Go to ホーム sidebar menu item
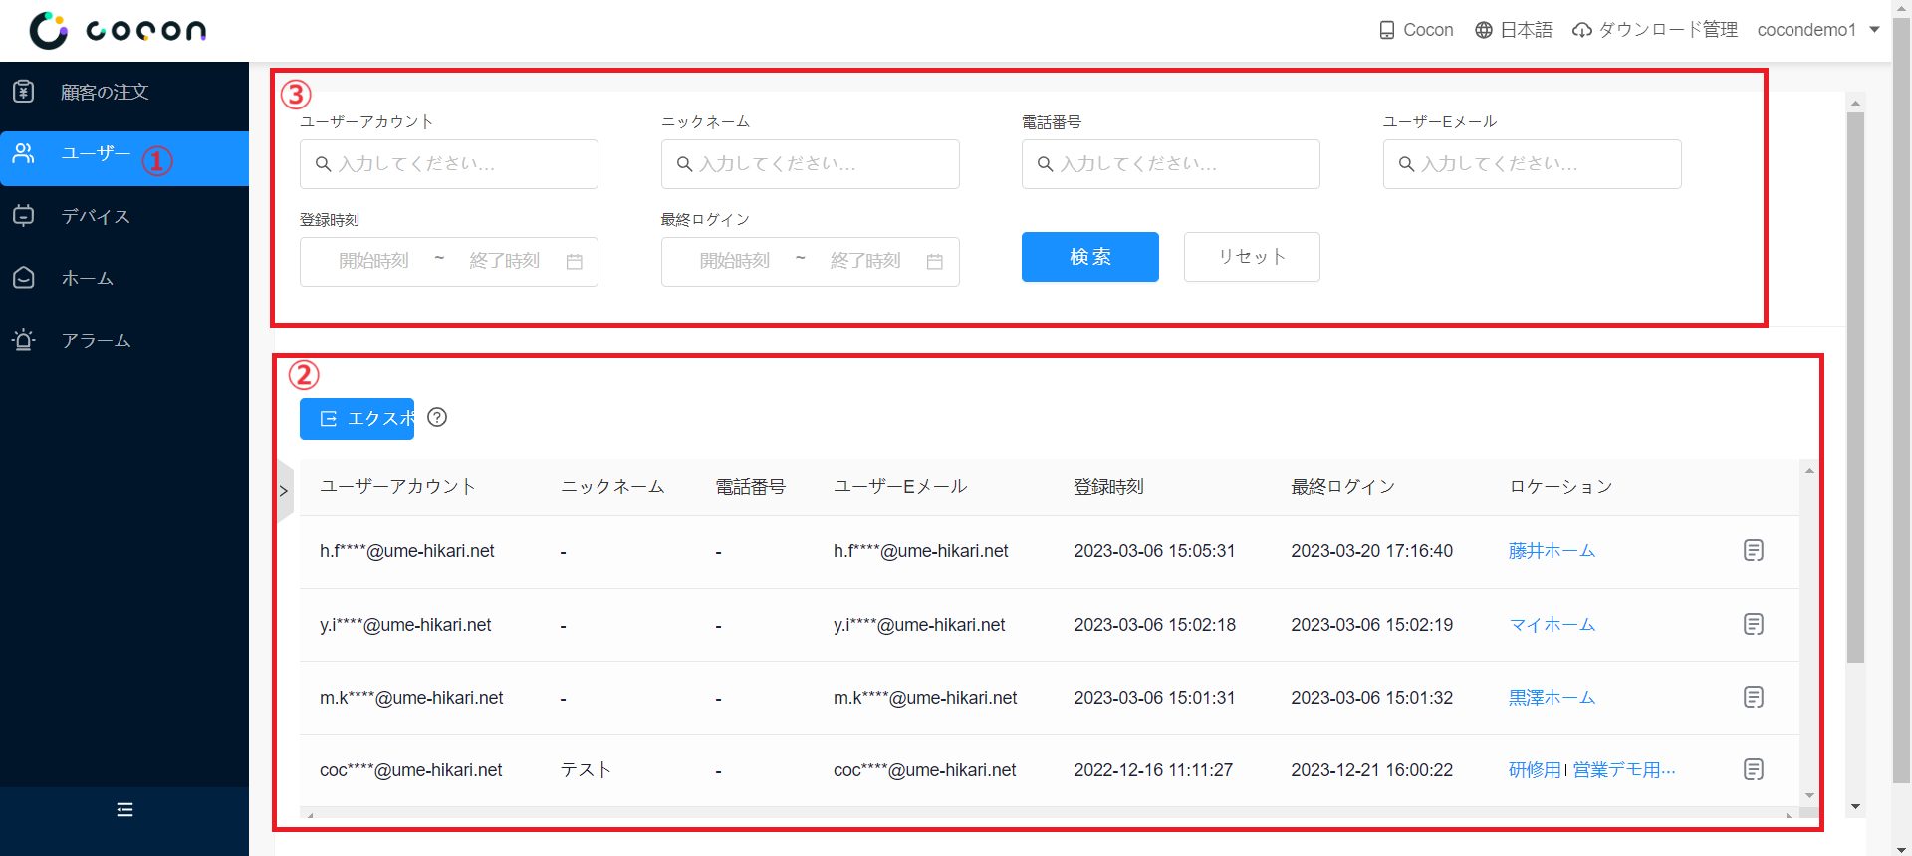 pyautogui.click(x=124, y=278)
